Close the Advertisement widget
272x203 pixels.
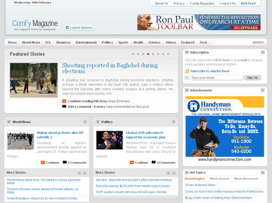(x=263, y=90)
